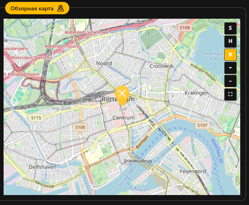249x205 pixels.
Task: Zoom out on the map
Action: (230, 81)
